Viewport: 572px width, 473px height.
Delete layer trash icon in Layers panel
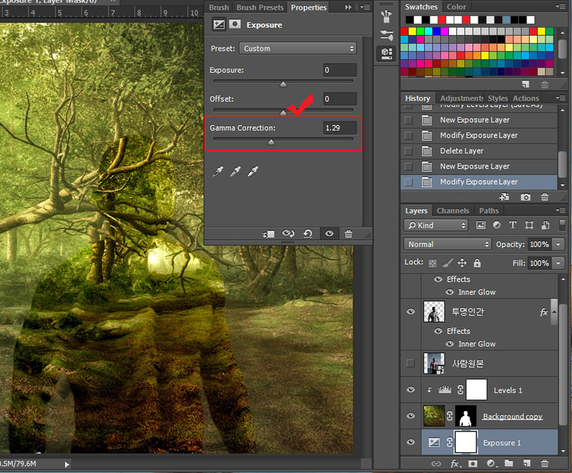544,463
